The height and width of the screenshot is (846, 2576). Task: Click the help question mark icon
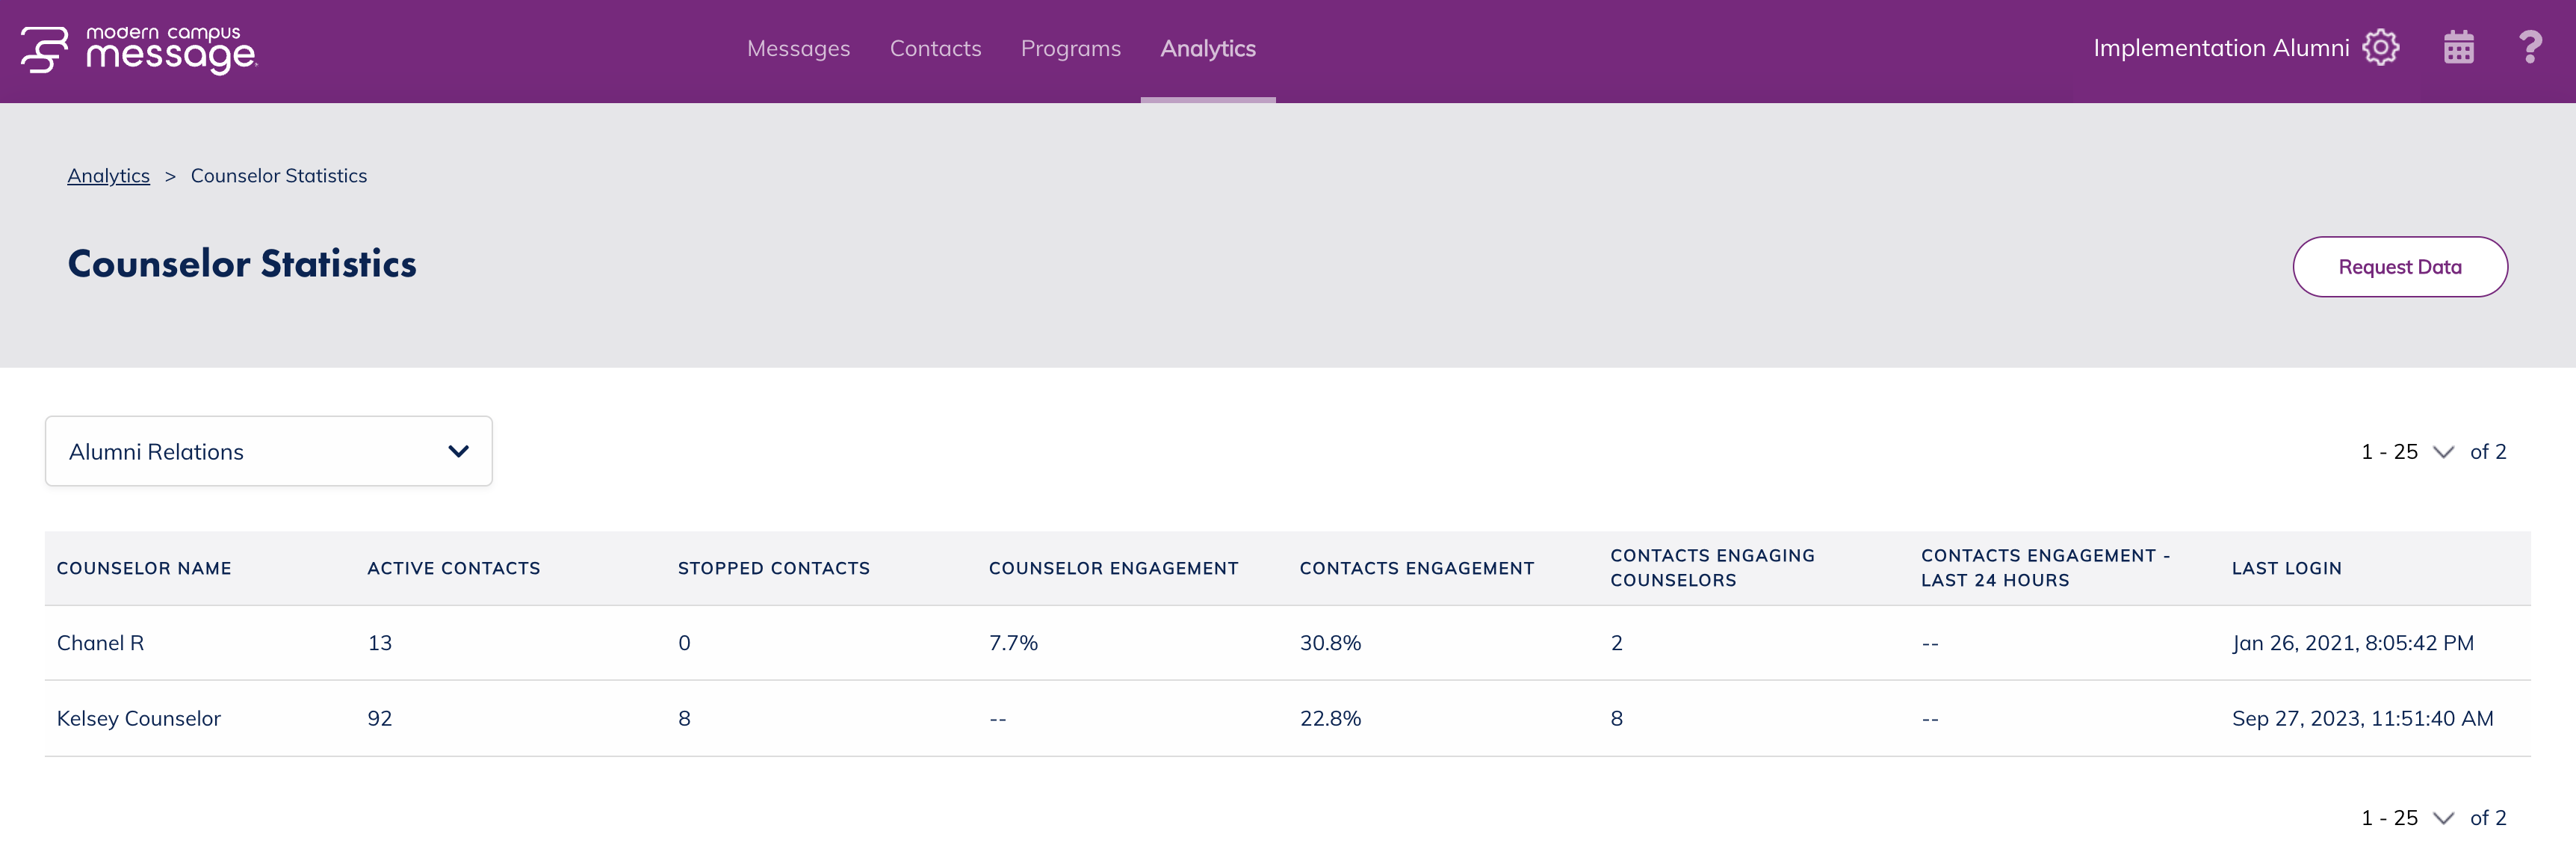tap(2530, 47)
